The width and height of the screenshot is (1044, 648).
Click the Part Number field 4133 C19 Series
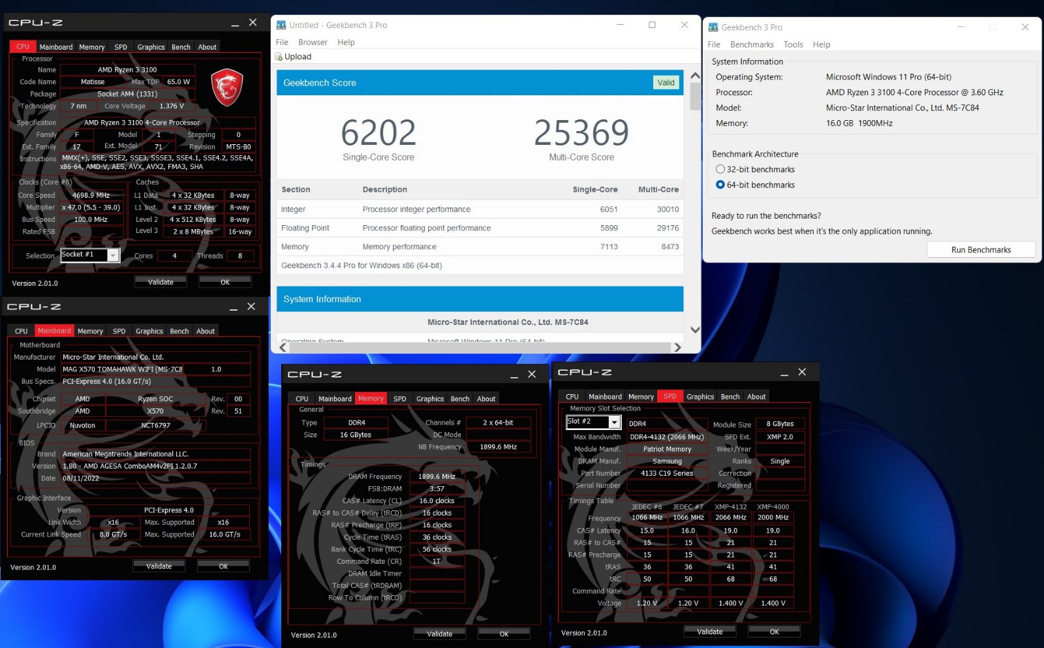667,473
